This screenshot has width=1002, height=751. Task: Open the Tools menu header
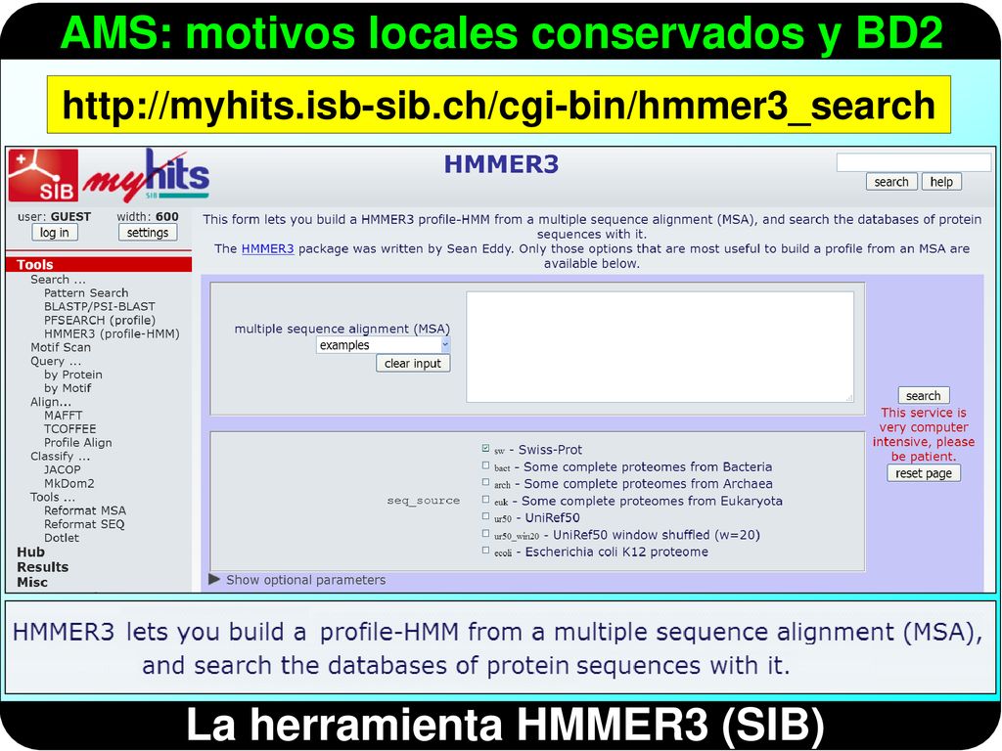pos(99,264)
